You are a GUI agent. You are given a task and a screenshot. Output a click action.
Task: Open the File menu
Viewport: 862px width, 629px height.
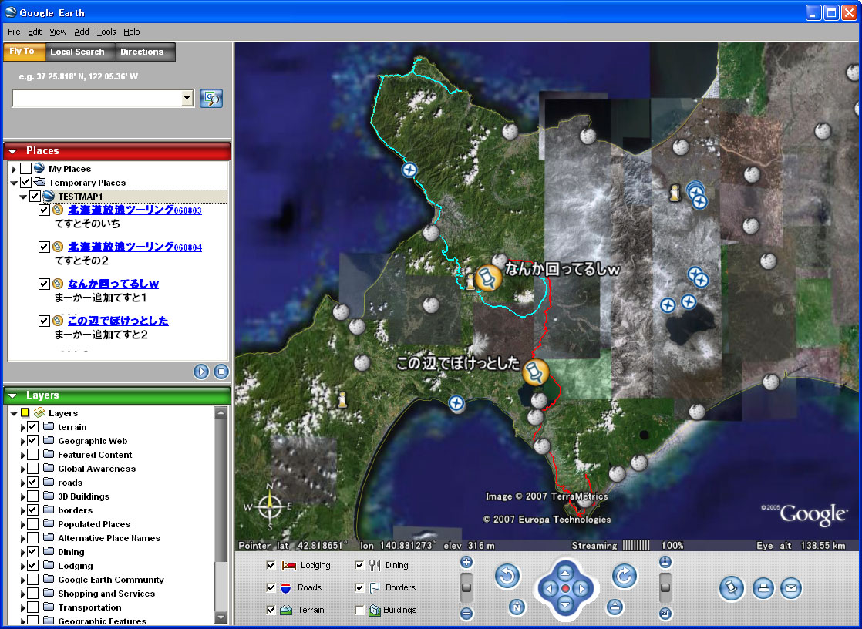pos(14,32)
